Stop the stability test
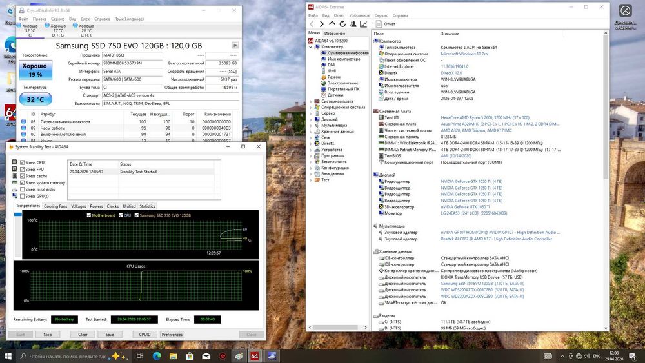The height and width of the screenshot is (363, 645). click(48, 334)
